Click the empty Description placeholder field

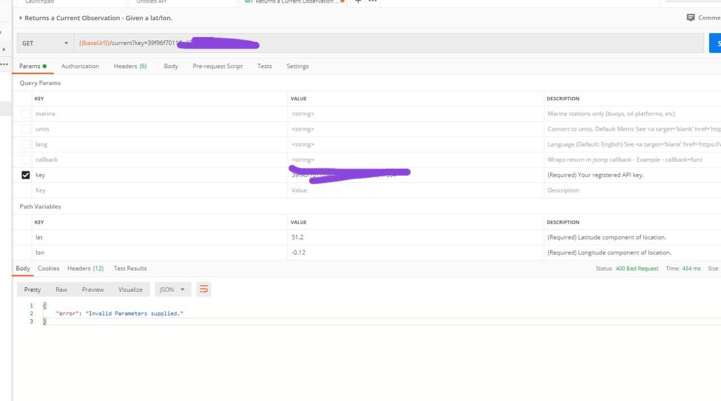tap(633, 190)
